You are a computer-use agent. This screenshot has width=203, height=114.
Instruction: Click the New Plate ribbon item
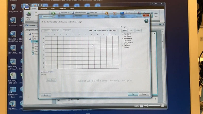click(92, 12)
